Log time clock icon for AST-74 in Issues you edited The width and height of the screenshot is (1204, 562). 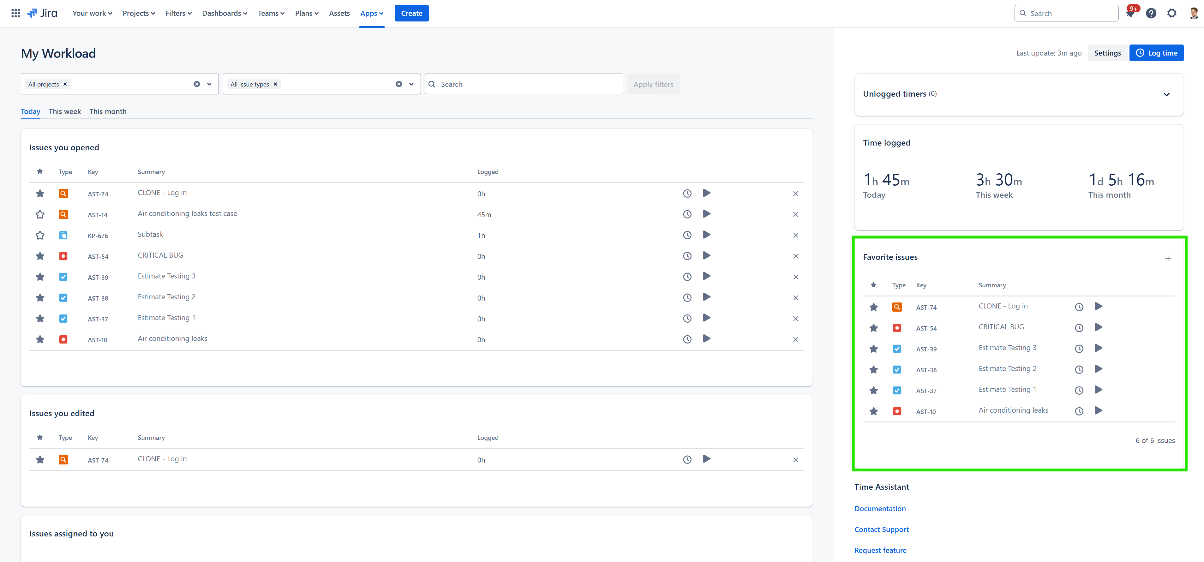click(687, 460)
